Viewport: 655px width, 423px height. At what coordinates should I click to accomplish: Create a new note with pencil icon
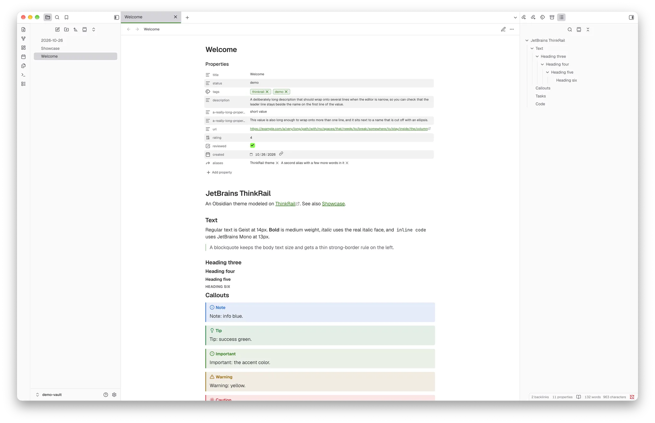[x=58, y=29]
